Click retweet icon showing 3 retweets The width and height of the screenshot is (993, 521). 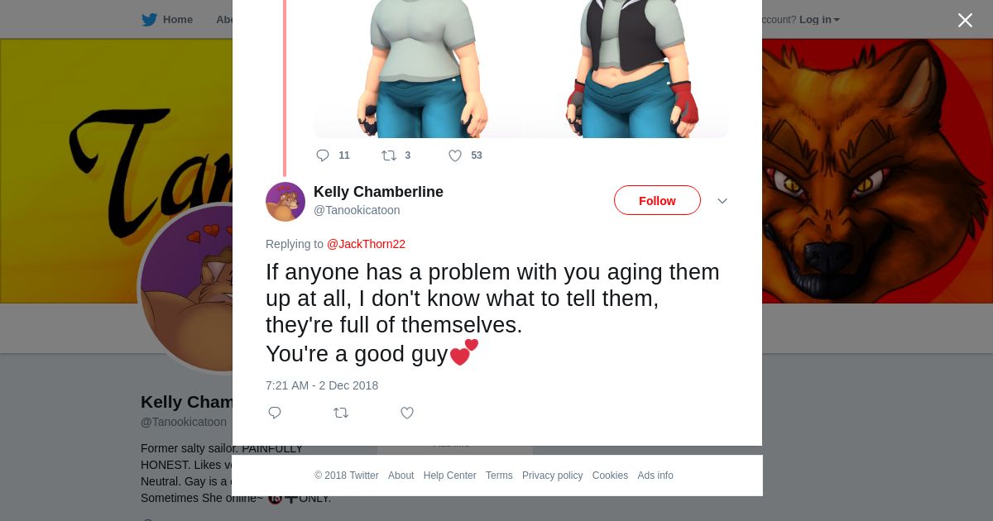(x=389, y=155)
